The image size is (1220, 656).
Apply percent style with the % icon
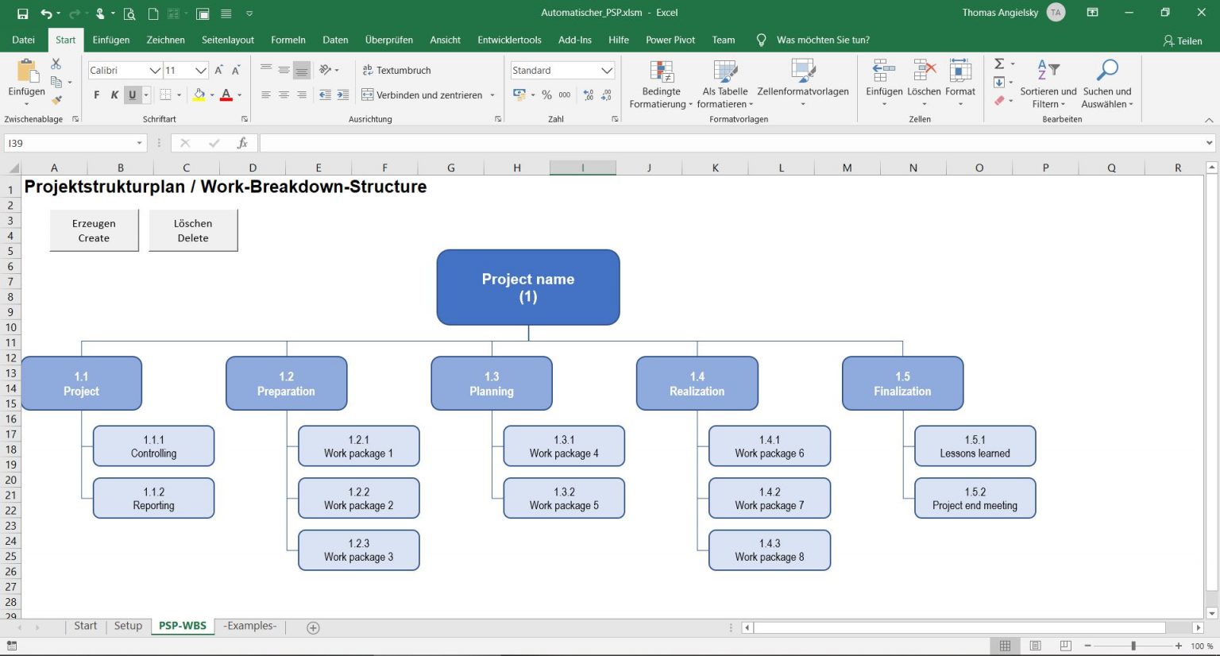pyautogui.click(x=546, y=95)
